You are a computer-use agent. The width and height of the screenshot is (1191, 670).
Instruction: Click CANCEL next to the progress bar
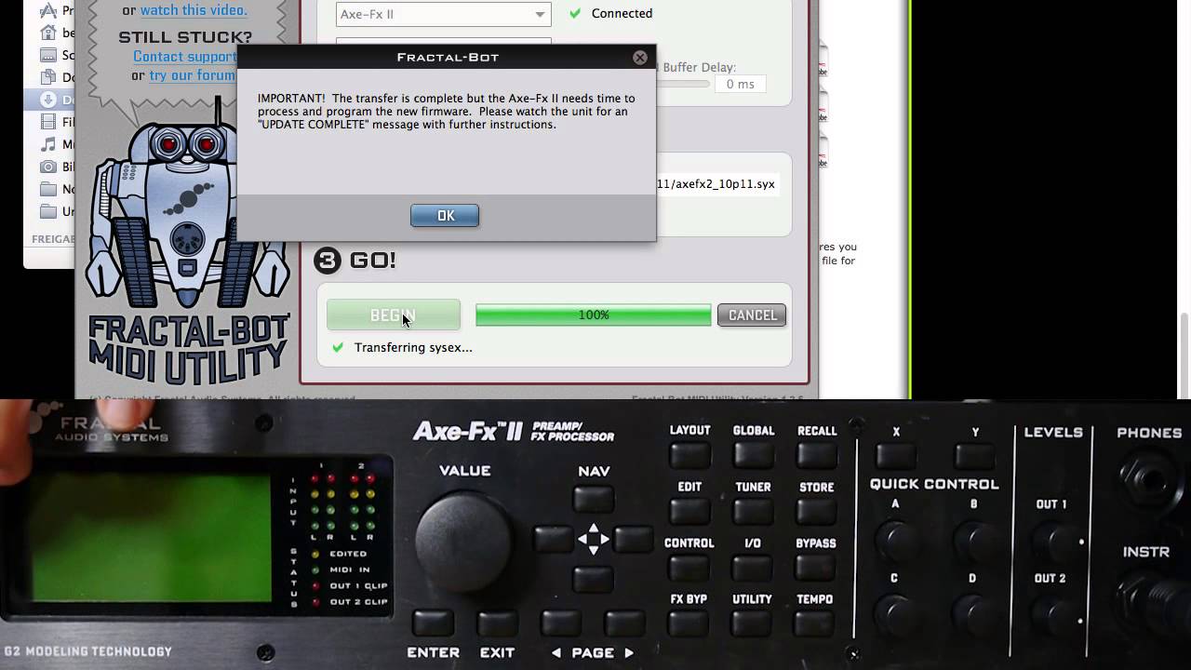click(752, 315)
